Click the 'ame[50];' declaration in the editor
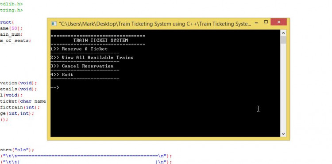This screenshot has width=332, height=164. point(11,28)
